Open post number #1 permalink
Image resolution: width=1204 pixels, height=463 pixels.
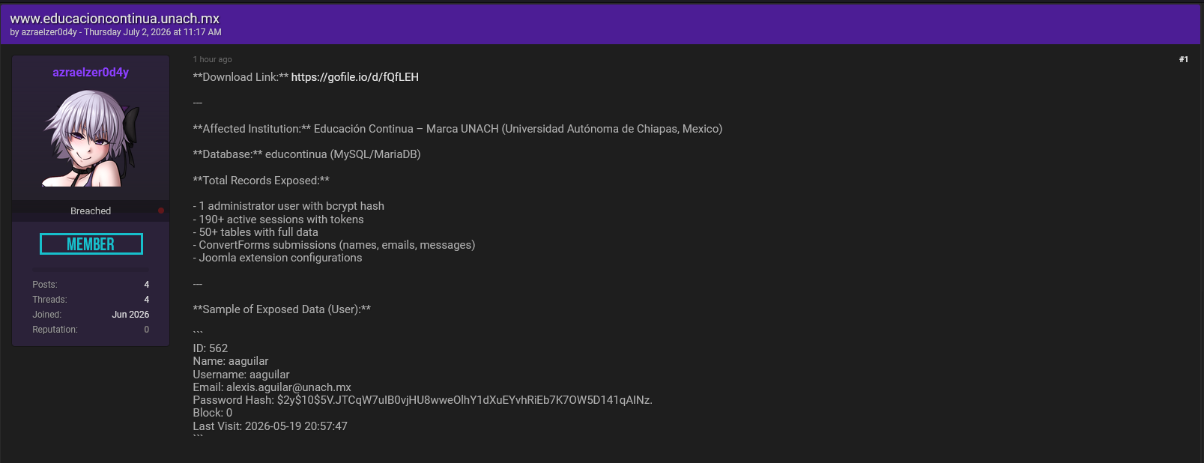pos(1183,59)
